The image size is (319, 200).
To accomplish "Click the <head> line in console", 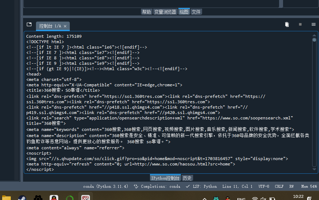I will [34, 74].
